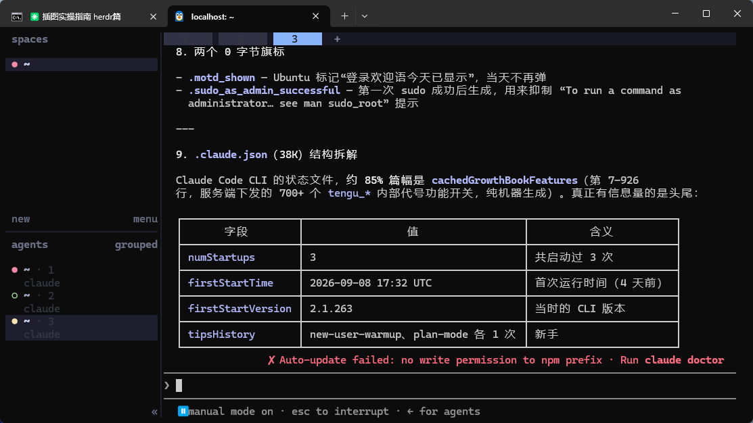
Task: Click the penguin icon on localhost tab
Action: [x=179, y=16]
